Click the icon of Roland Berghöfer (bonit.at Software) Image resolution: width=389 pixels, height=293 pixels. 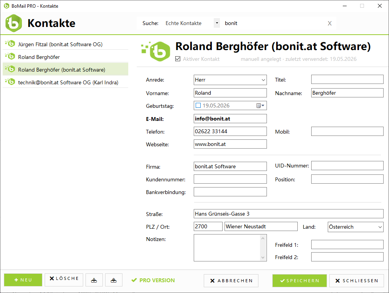[10, 69]
